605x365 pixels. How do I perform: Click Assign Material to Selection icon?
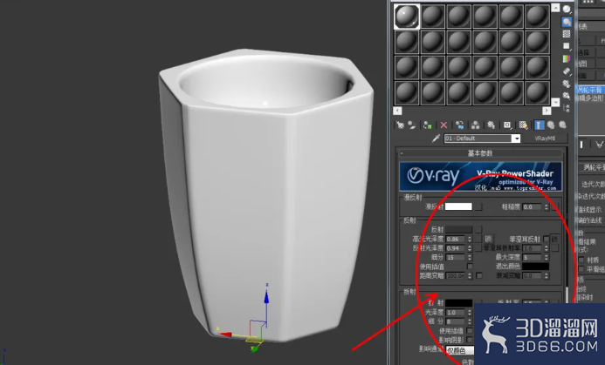(x=427, y=125)
